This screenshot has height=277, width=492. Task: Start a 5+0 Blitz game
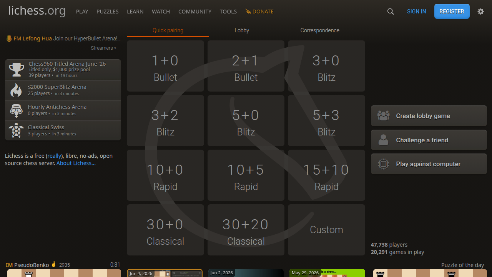tap(246, 121)
